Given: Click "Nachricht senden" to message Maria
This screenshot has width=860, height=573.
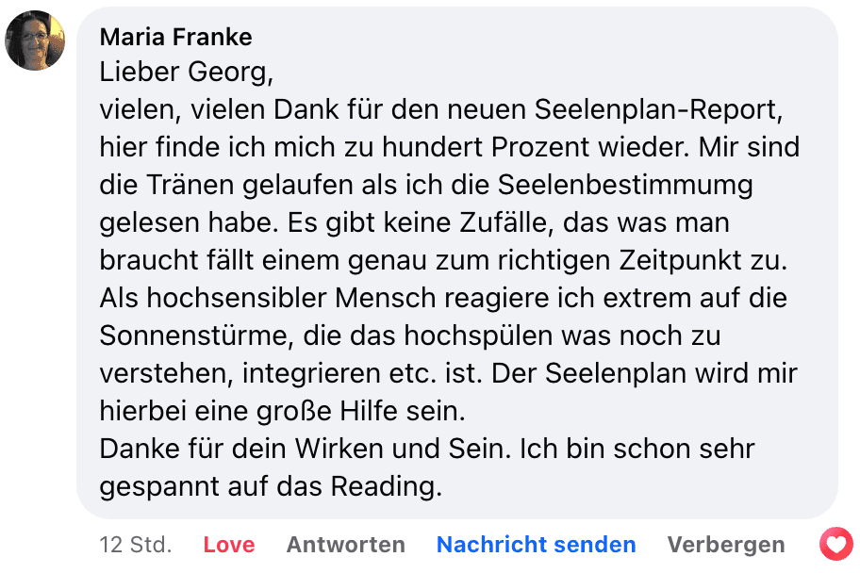Looking at the screenshot, I should 536,545.
